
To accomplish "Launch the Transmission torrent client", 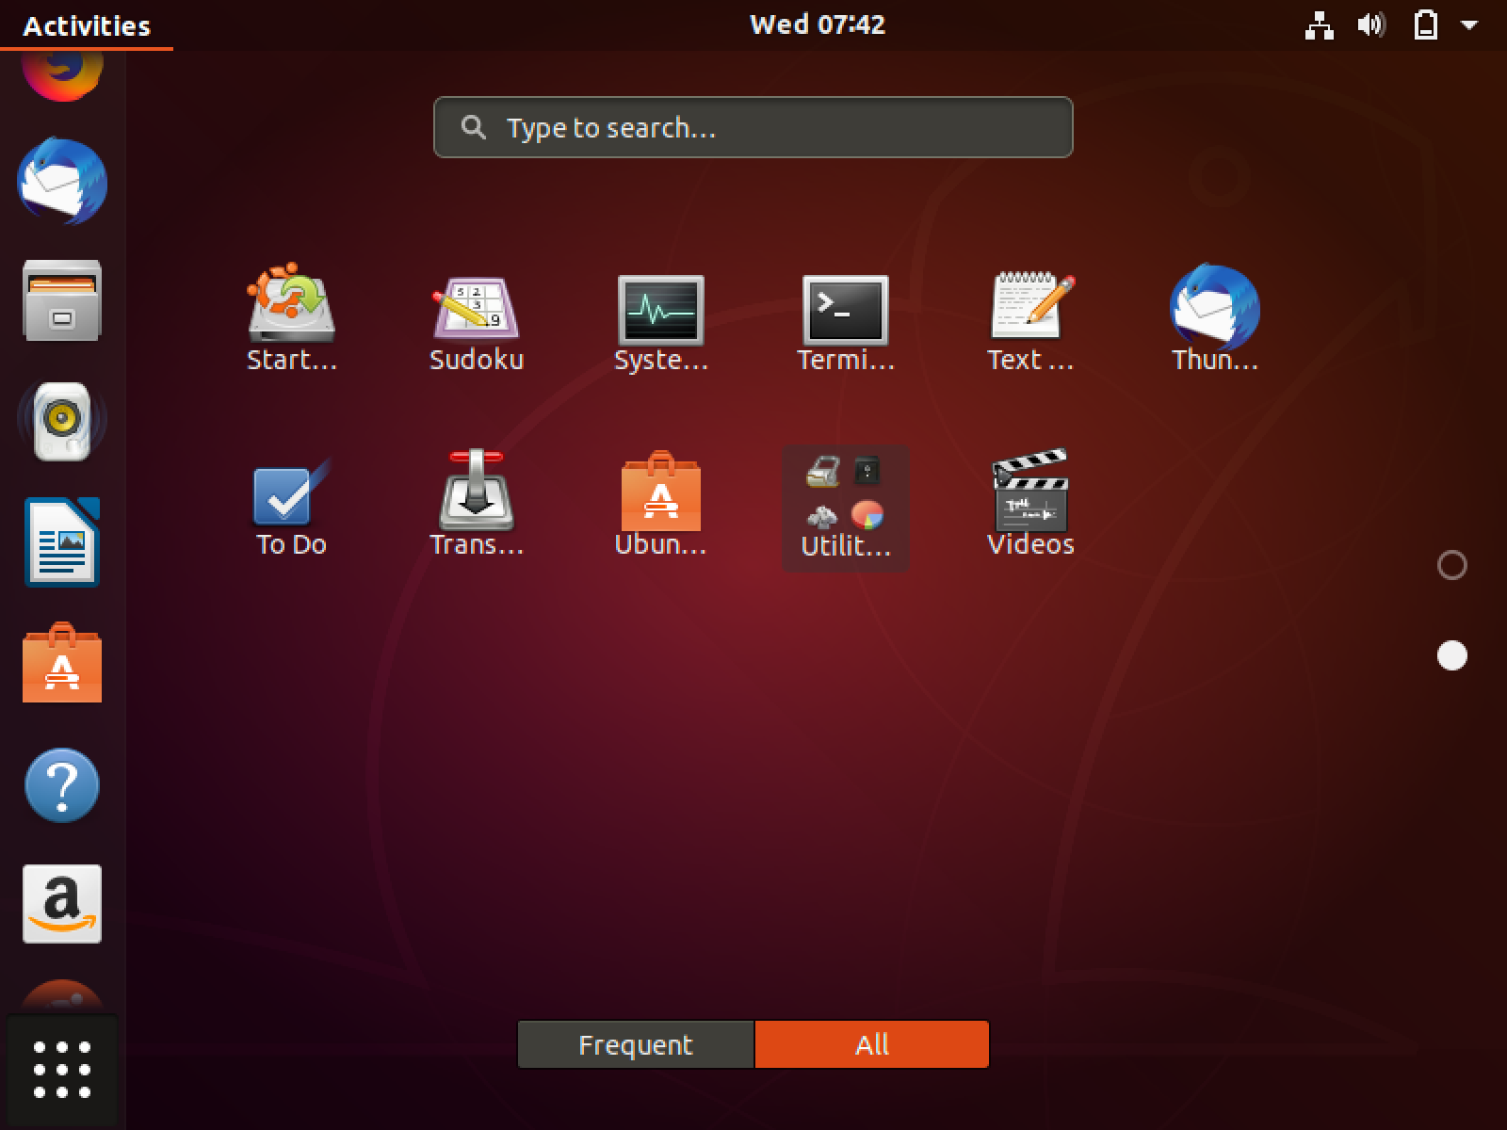I will (x=476, y=506).
